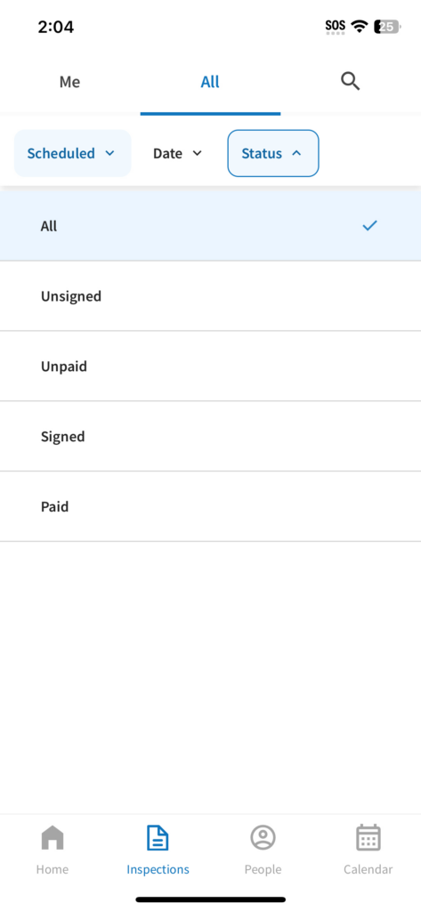421x911 pixels.
Task: Choose the Paid status option
Action: (210, 506)
